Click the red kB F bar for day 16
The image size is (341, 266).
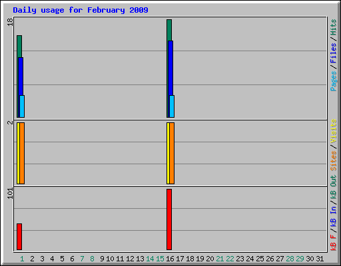(x=169, y=219)
